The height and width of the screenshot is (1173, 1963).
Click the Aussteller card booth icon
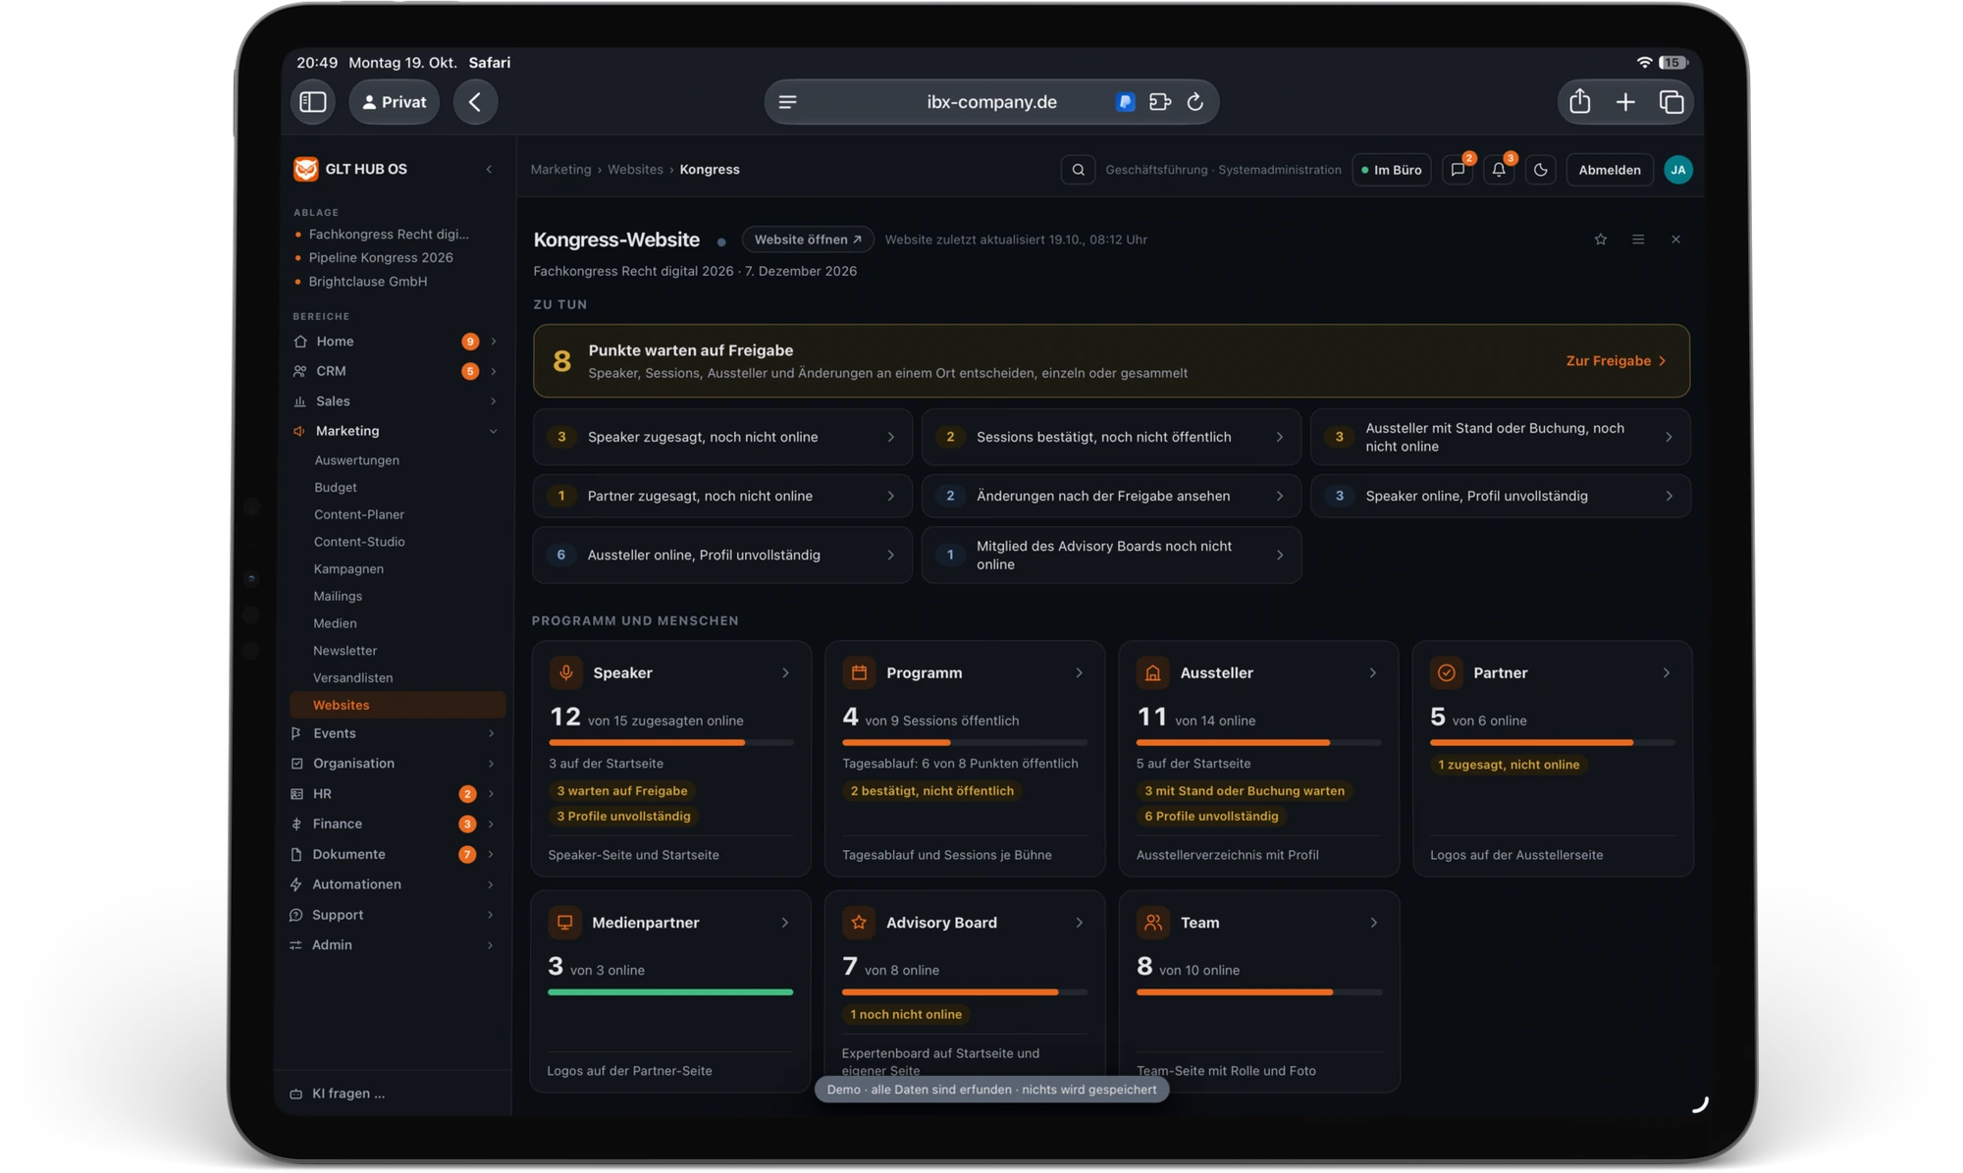click(x=1153, y=672)
